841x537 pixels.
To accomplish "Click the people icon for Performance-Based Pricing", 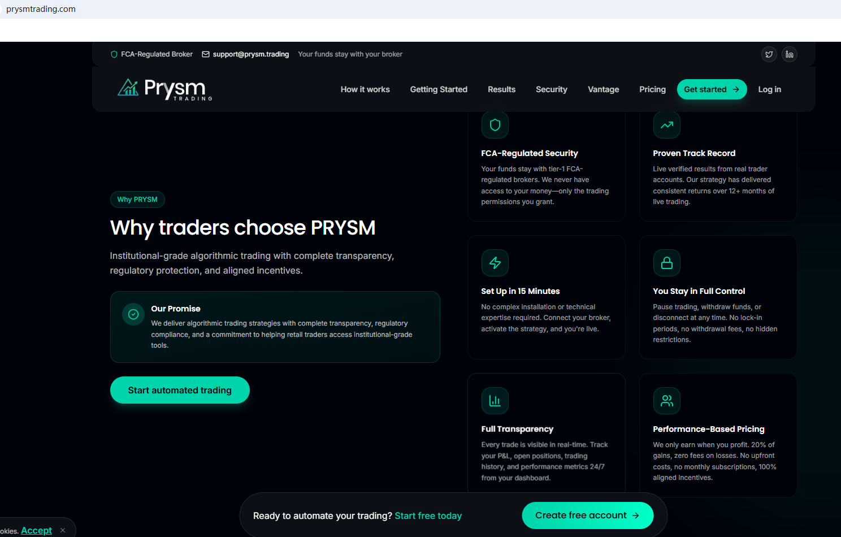I will 666,401.
